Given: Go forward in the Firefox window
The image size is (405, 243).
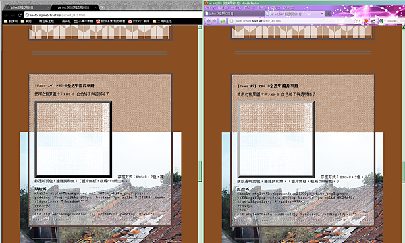Looking at the screenshot, I should 215,21.
